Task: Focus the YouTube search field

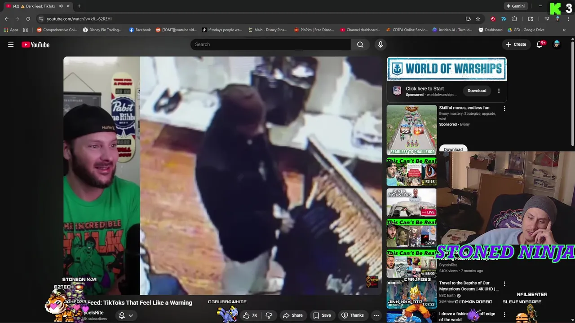Action: tap(270, 44)
